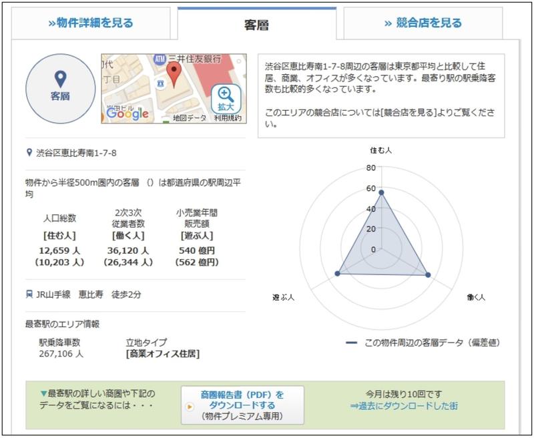
Task: Click the red map pin marker
Action: pos(174,75)
